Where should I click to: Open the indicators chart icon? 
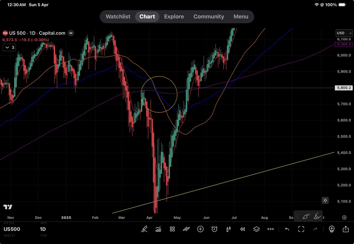point(158,229)
